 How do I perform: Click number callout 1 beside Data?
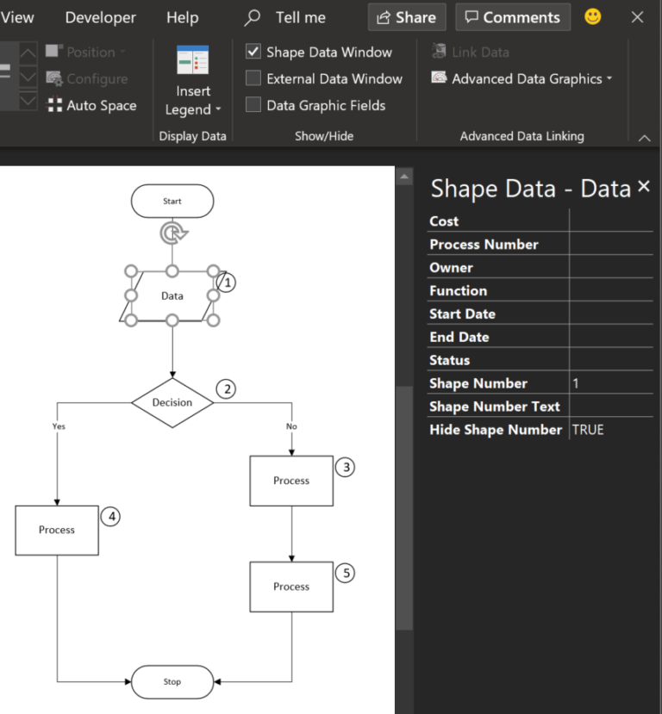(x=227, y=282)
